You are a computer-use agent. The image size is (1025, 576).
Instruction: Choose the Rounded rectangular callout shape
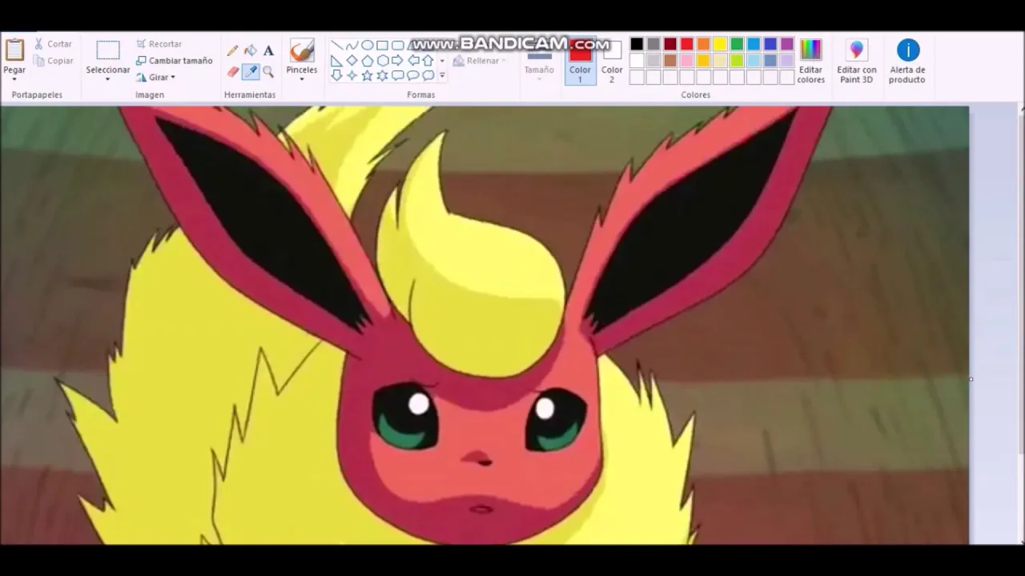coord(397,75)
